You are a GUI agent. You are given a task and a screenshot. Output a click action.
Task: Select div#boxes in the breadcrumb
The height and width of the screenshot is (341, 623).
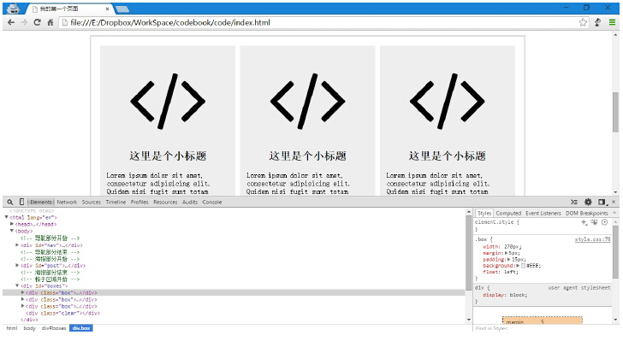(x=54, y=328)
